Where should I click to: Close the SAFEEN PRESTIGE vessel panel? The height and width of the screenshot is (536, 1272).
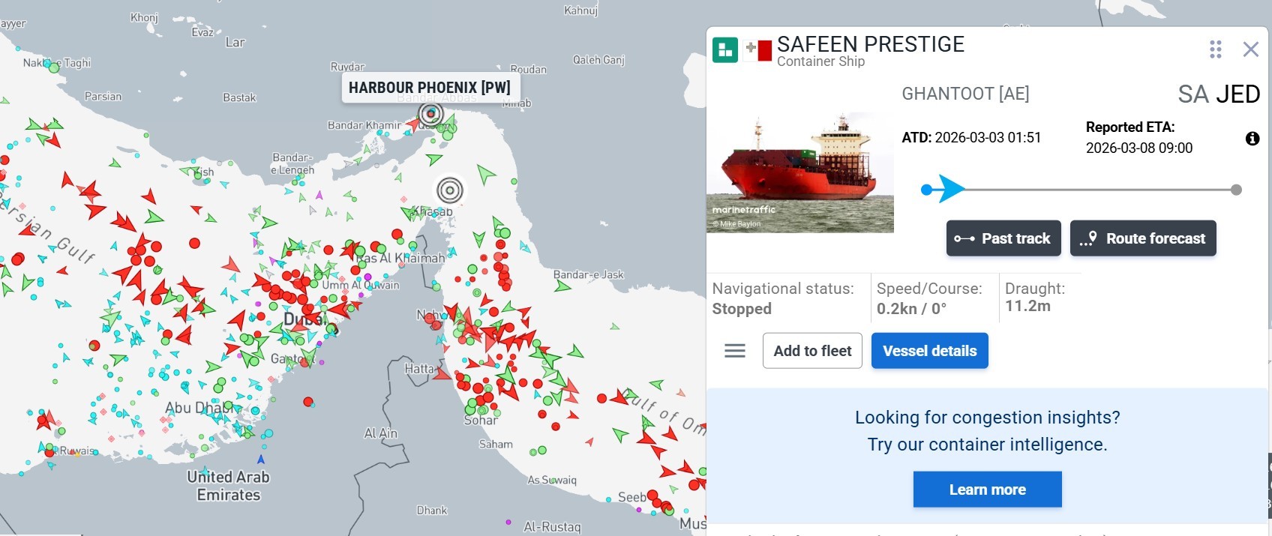coord(1250,49)
